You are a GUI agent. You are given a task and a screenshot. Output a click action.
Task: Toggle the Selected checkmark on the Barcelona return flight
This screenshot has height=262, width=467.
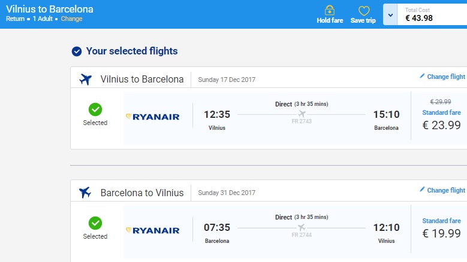tap(95, 223)
